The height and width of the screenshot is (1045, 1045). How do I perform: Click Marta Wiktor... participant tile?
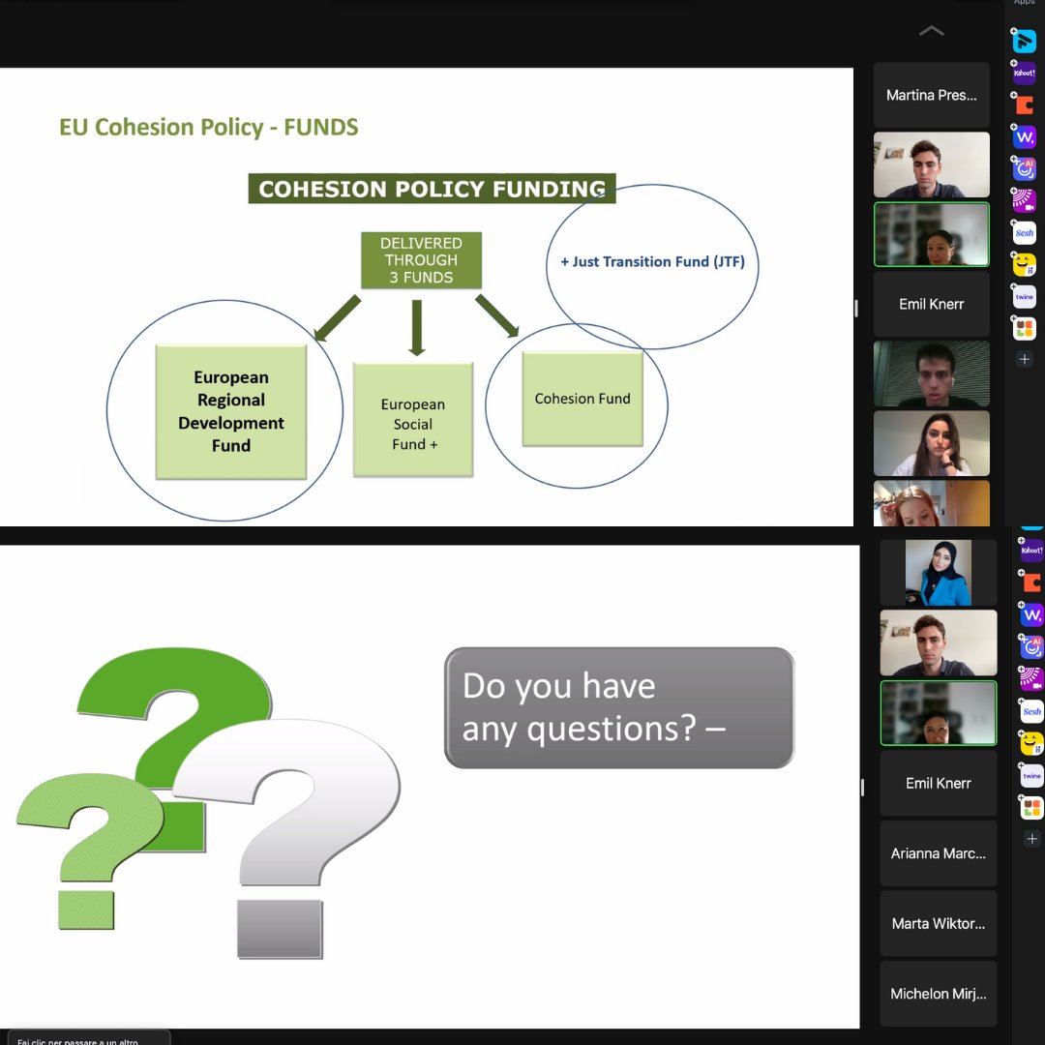938,923
